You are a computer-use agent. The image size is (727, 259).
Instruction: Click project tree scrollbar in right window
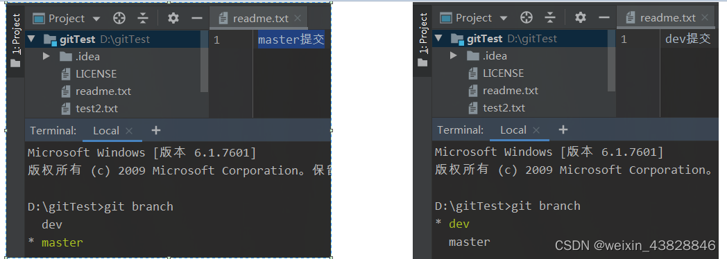point(612,60)
